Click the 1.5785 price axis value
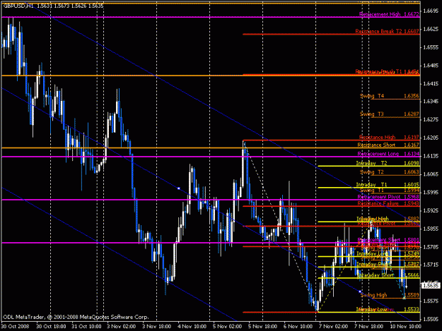Image resolution: width=442 pixels, height=331 pixels. pos(431,247)
